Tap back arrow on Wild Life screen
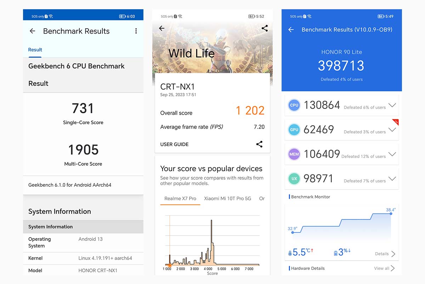425x284 pixels. [162, 28]
